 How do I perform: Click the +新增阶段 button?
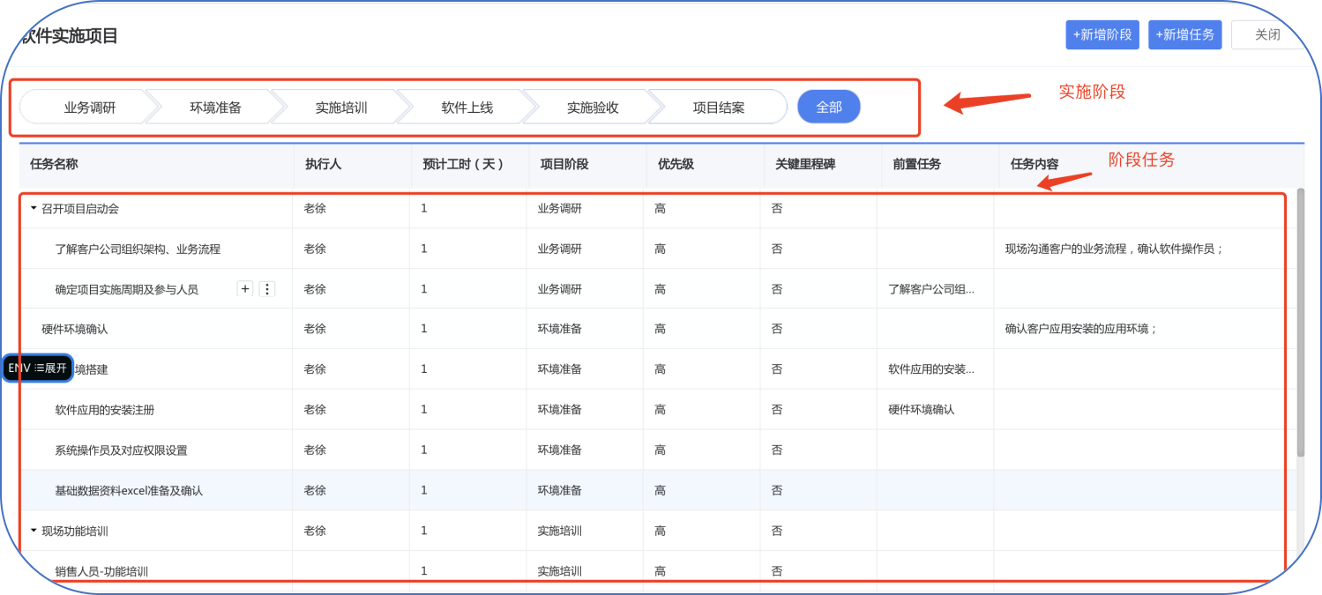point(1102,34)
